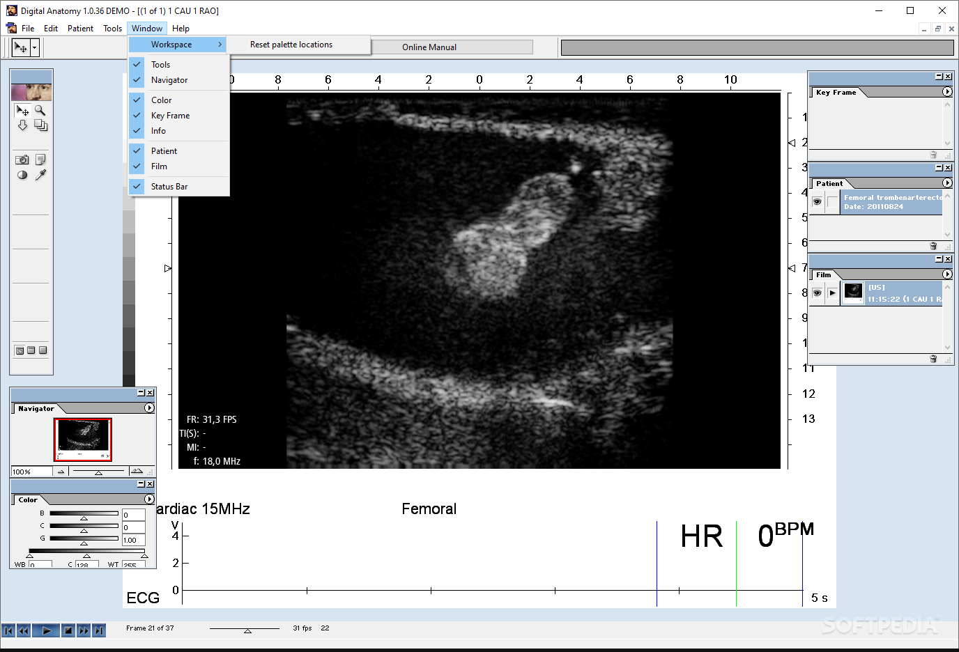Collapse the Navigator panel
Image resolution: width=959 pixels, height=652 pixels.
click(141, 393)
